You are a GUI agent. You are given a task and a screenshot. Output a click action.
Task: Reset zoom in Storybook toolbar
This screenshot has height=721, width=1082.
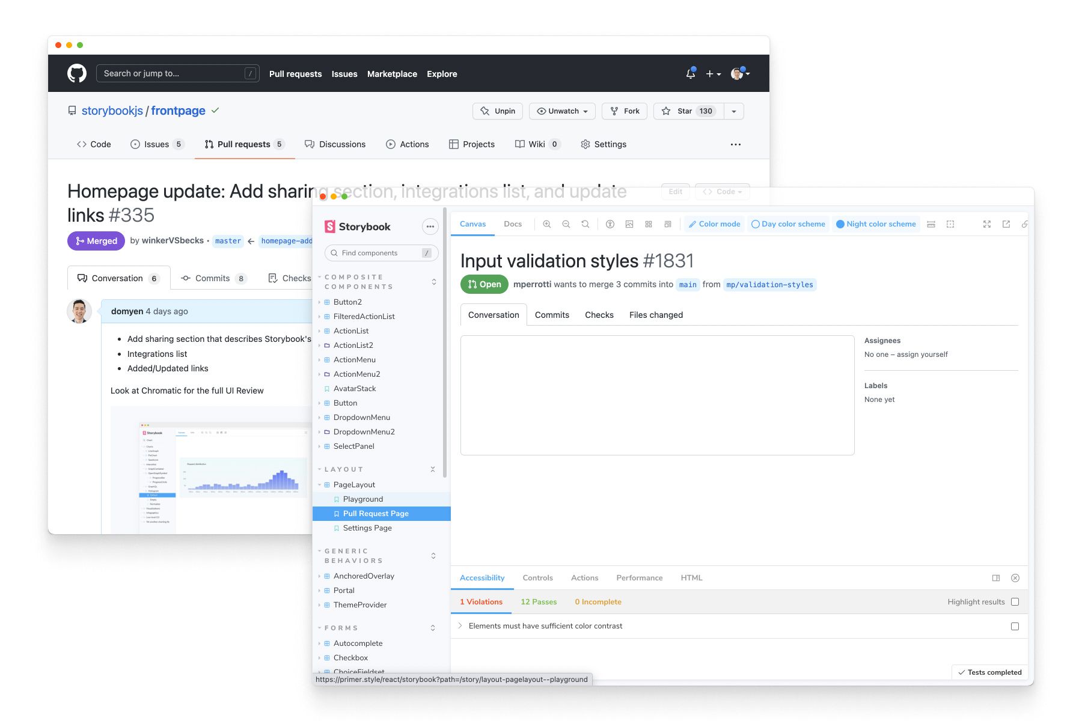585,224
